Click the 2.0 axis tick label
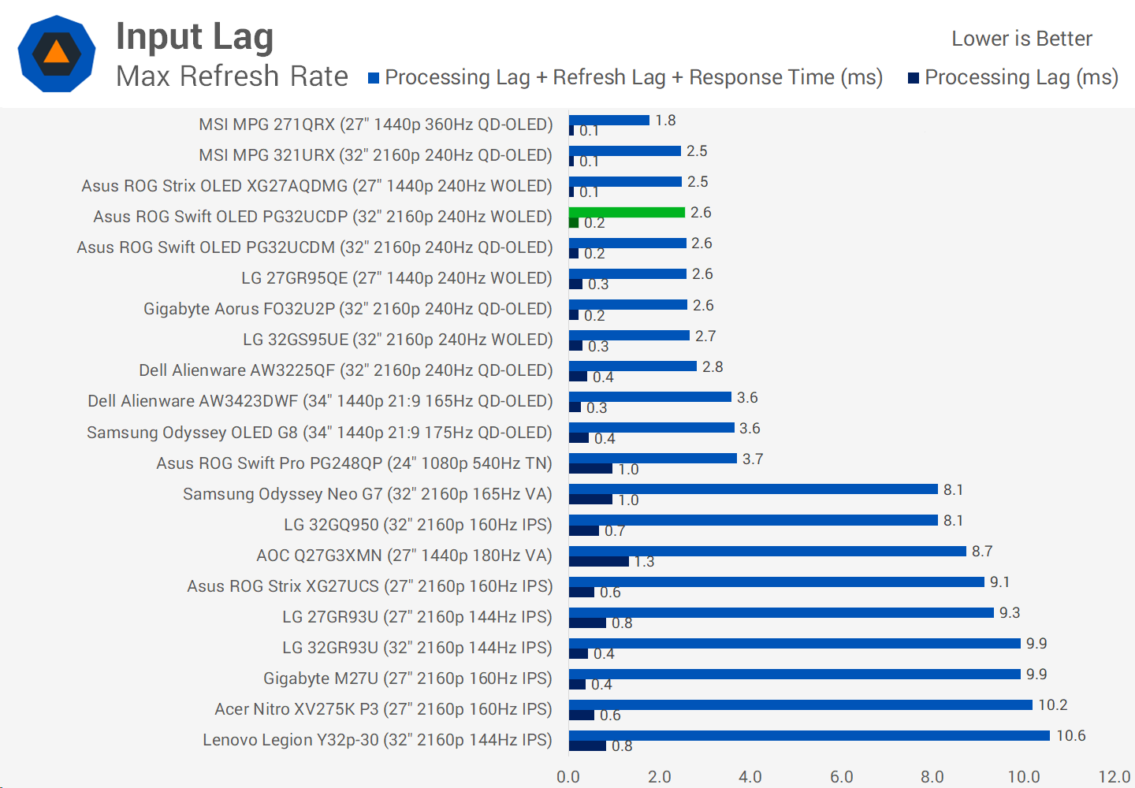The image size is (1135, 788). tap(660, 777)
